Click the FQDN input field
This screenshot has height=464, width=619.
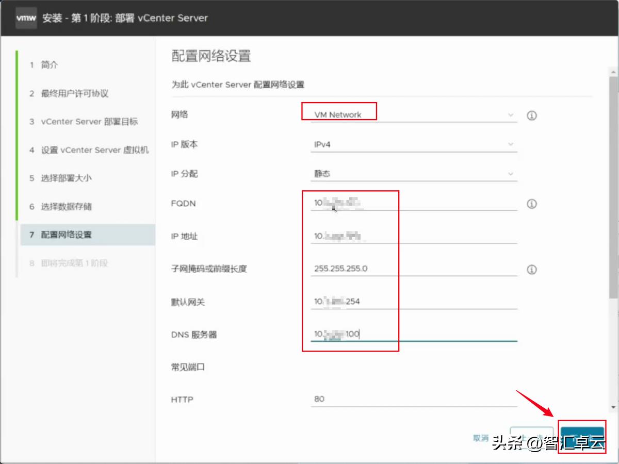coord(414,203)
